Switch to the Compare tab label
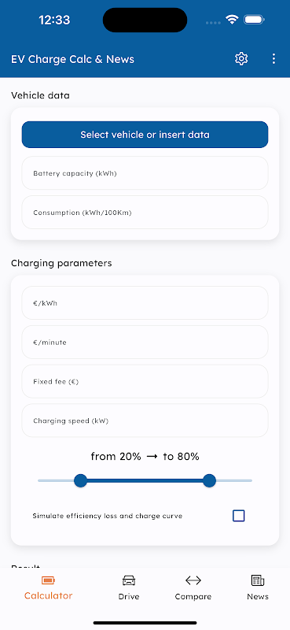The height and width of the screenshot is (630, 290). [193, 597]
